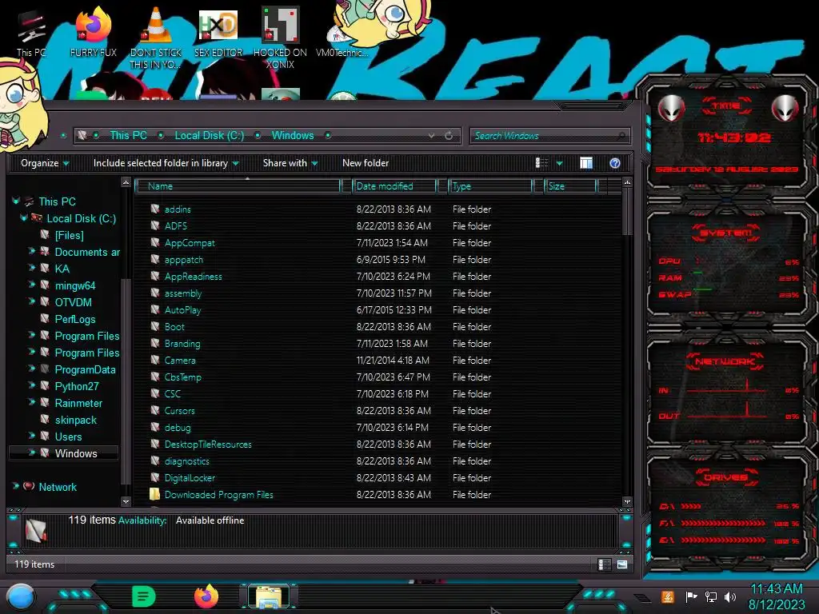
Task: Expand the KA folder in tree
Action: (x=31, y=268)
